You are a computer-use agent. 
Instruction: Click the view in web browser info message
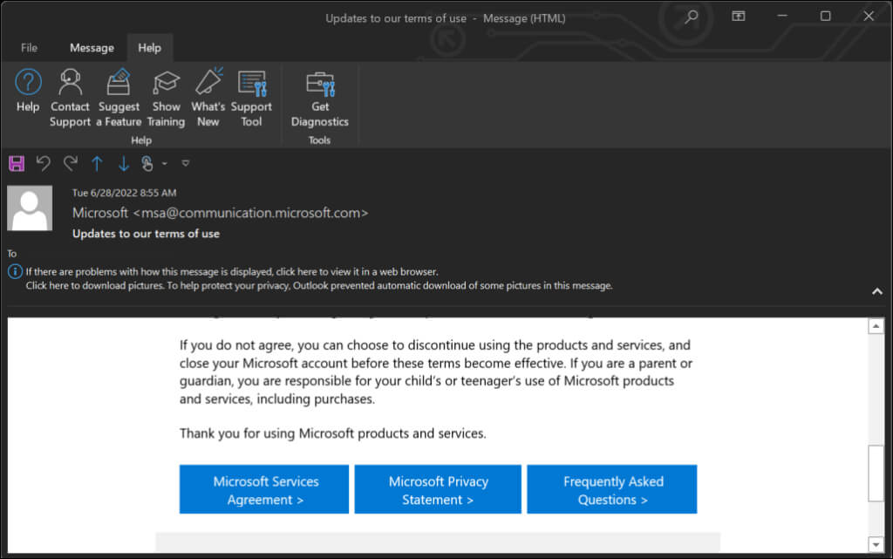232,272
